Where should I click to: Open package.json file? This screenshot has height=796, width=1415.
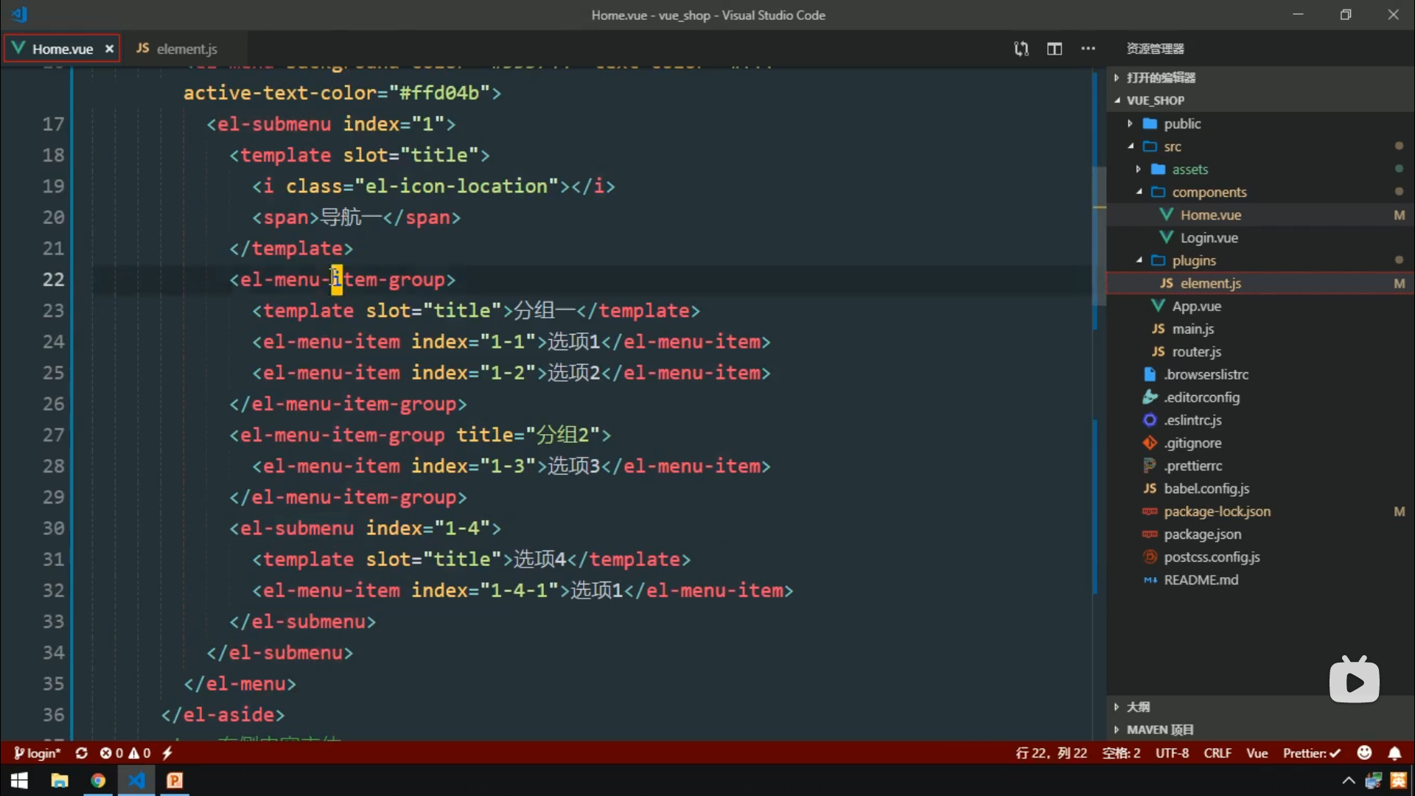(1202, 535)
